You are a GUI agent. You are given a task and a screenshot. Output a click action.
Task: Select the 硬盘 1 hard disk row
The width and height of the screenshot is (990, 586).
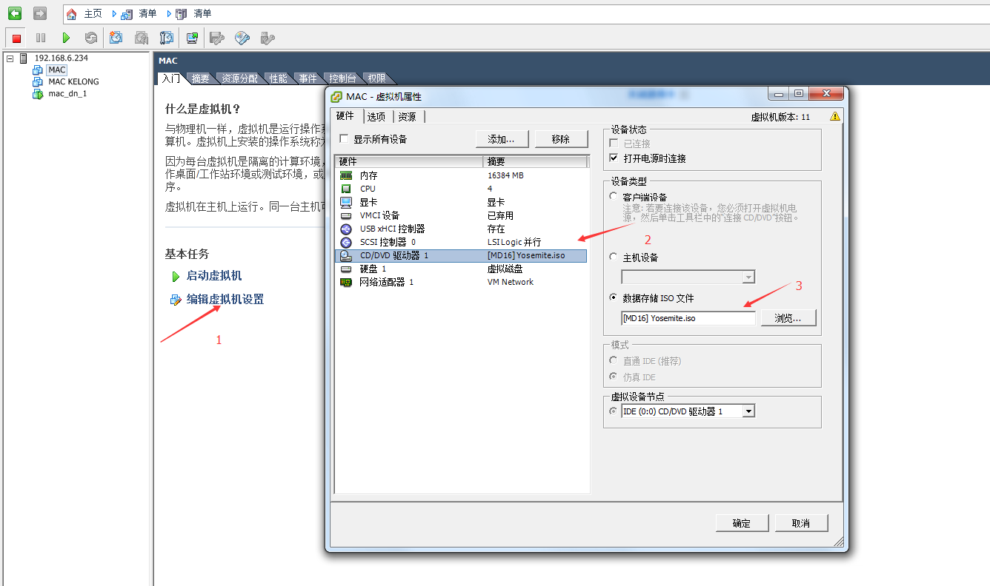click(461, 269)
